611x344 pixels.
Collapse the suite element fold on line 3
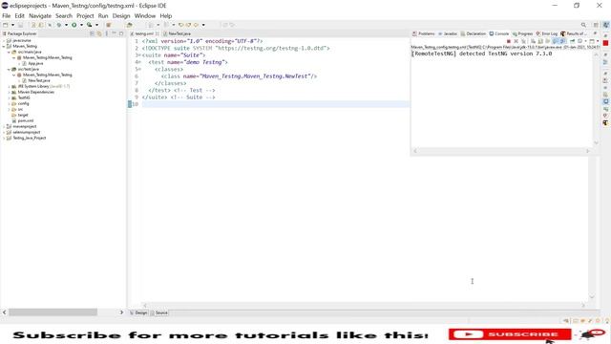click(x=139, y=55)
